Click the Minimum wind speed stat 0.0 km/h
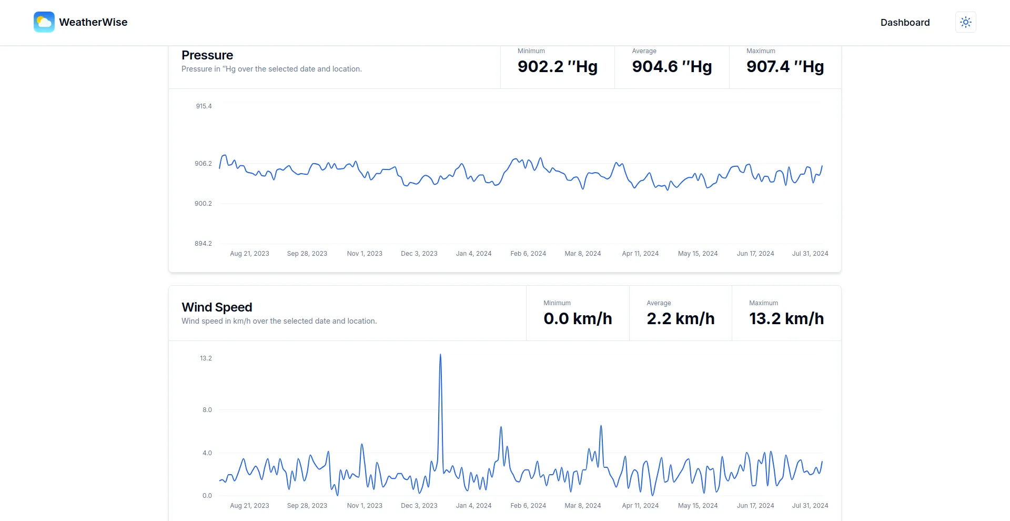Screen dimensions: 1010x521 (x=578, y=318)
